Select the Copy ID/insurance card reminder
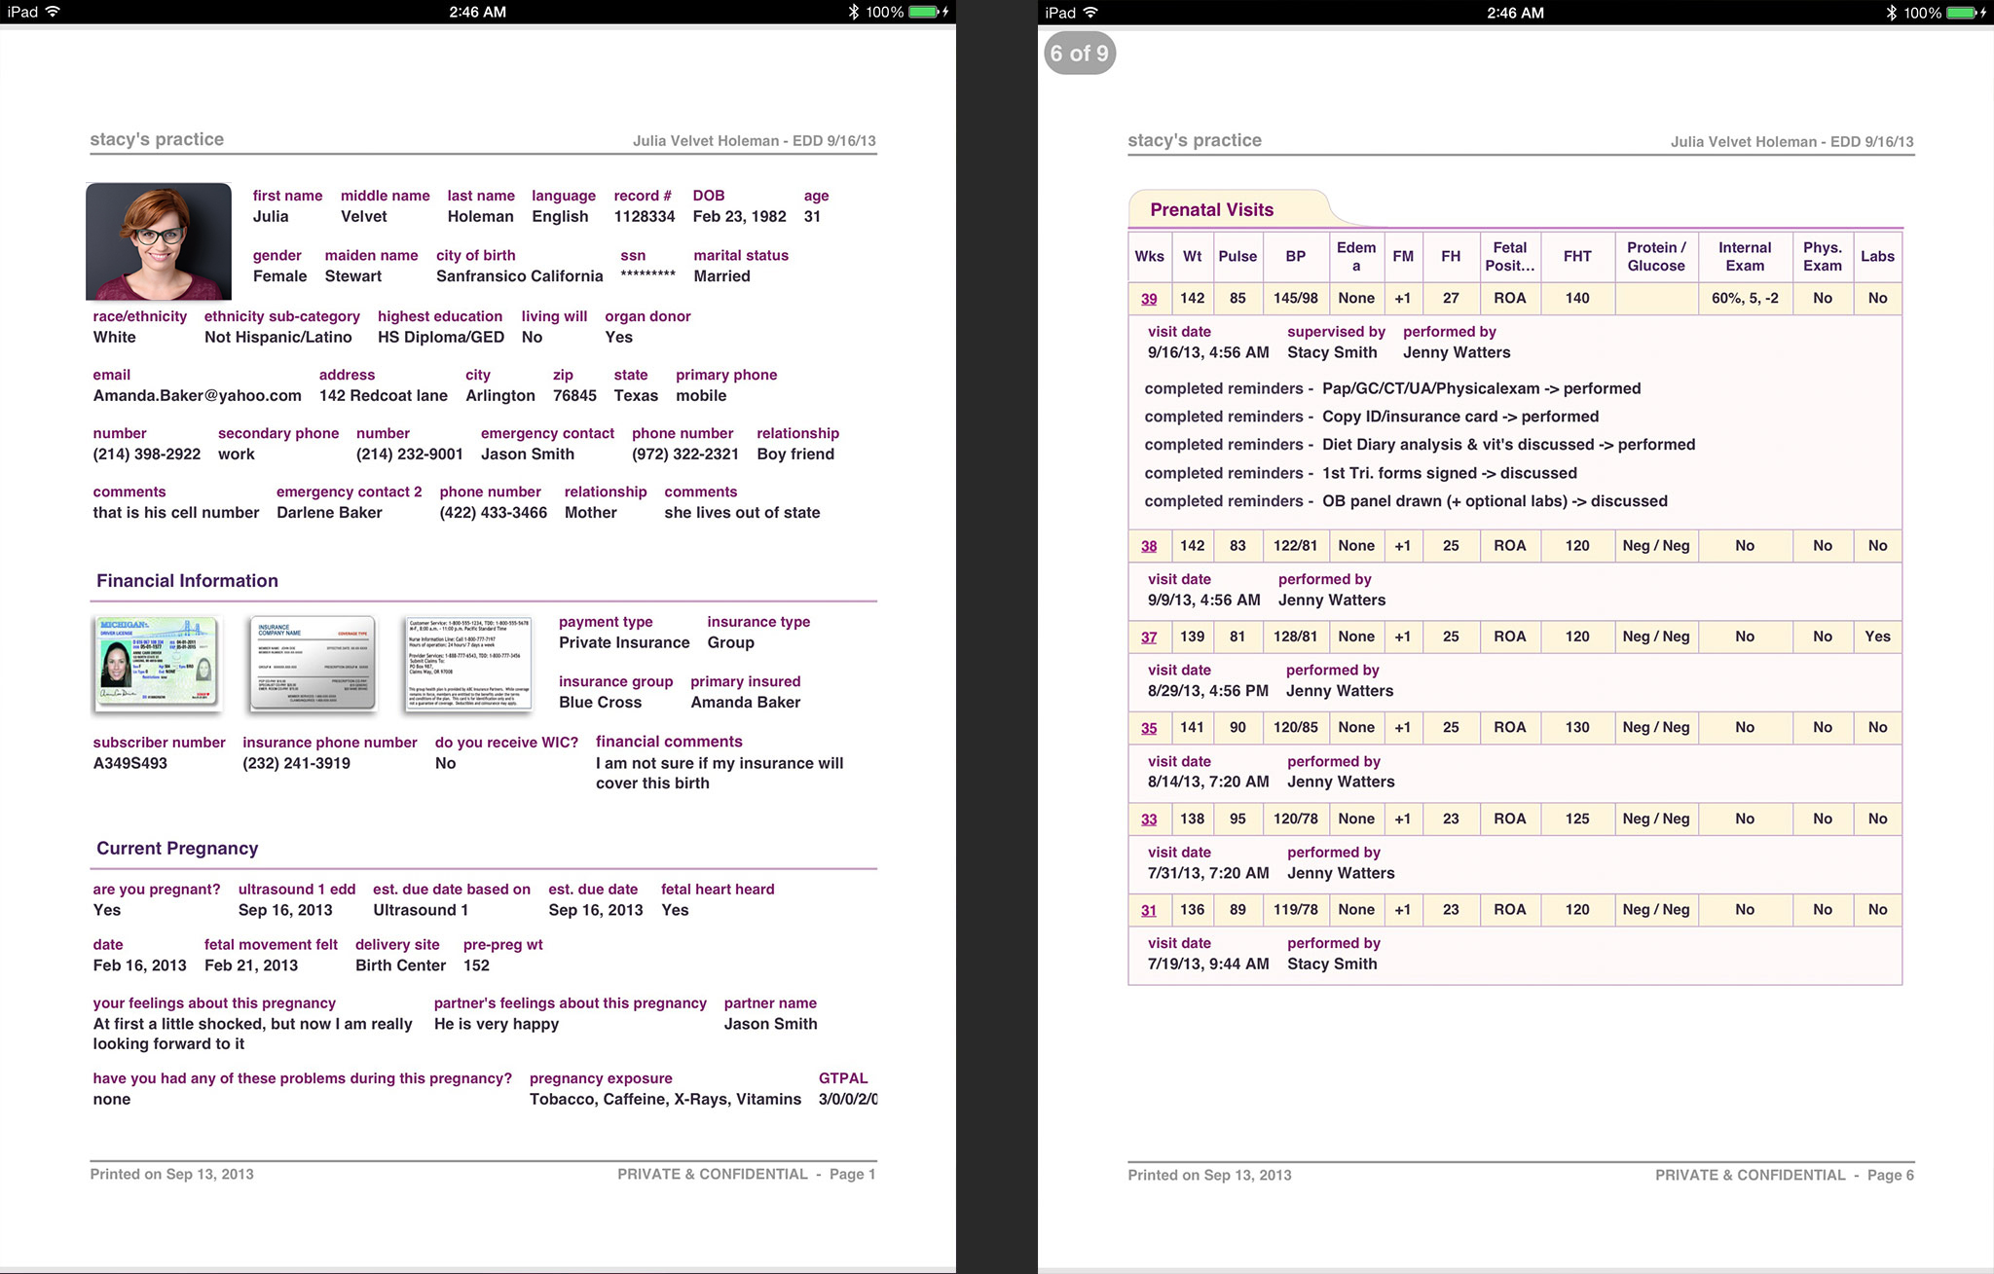Image resolution: width=1994 pixels, height=1274 pixels. (1372, 417)
